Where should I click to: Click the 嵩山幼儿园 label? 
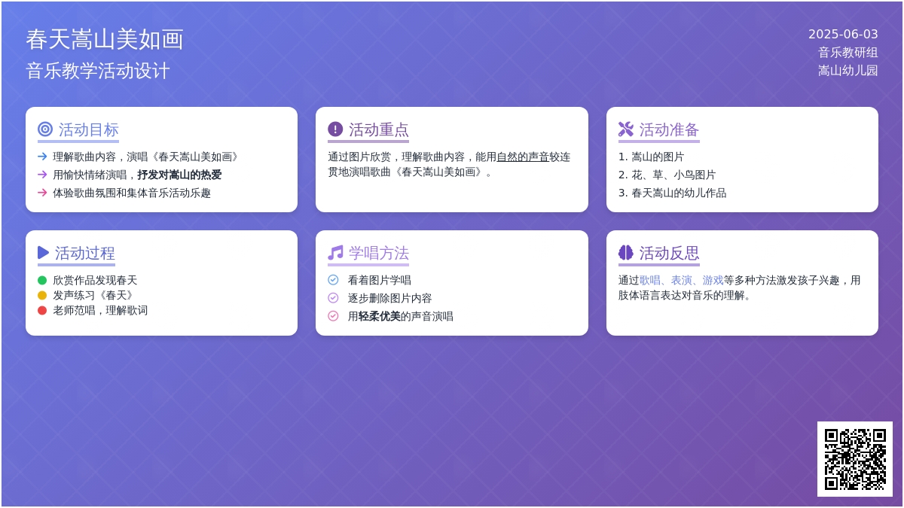tap(848, 71)
